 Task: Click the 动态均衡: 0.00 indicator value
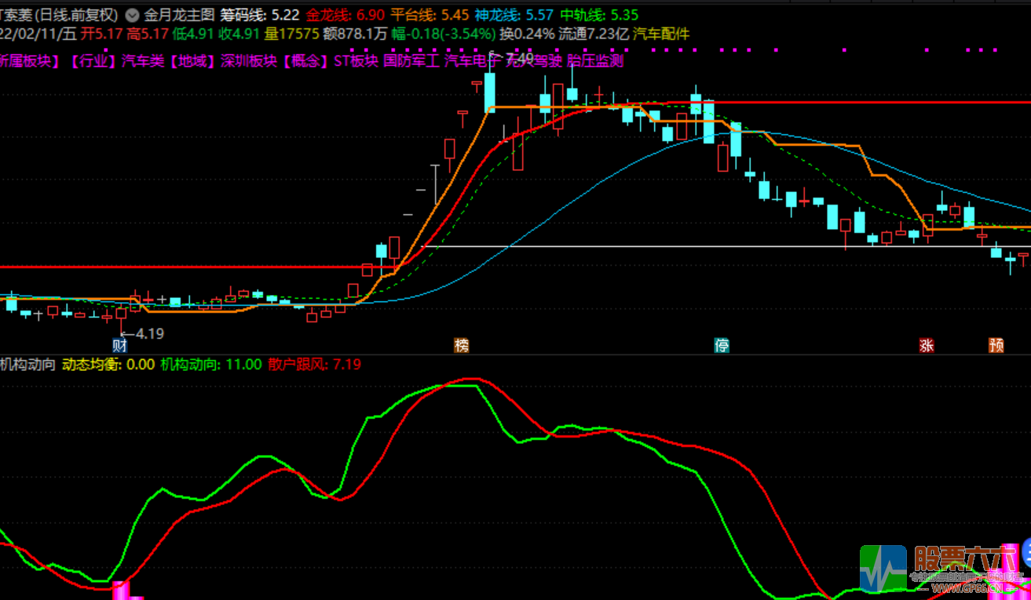[108, 364]
